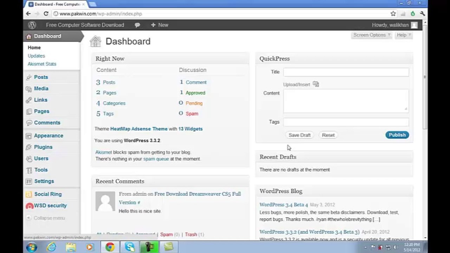Bookmark this page with the star icon
The width and height of the screenshot is (450, 253).
tap(393, 14)
